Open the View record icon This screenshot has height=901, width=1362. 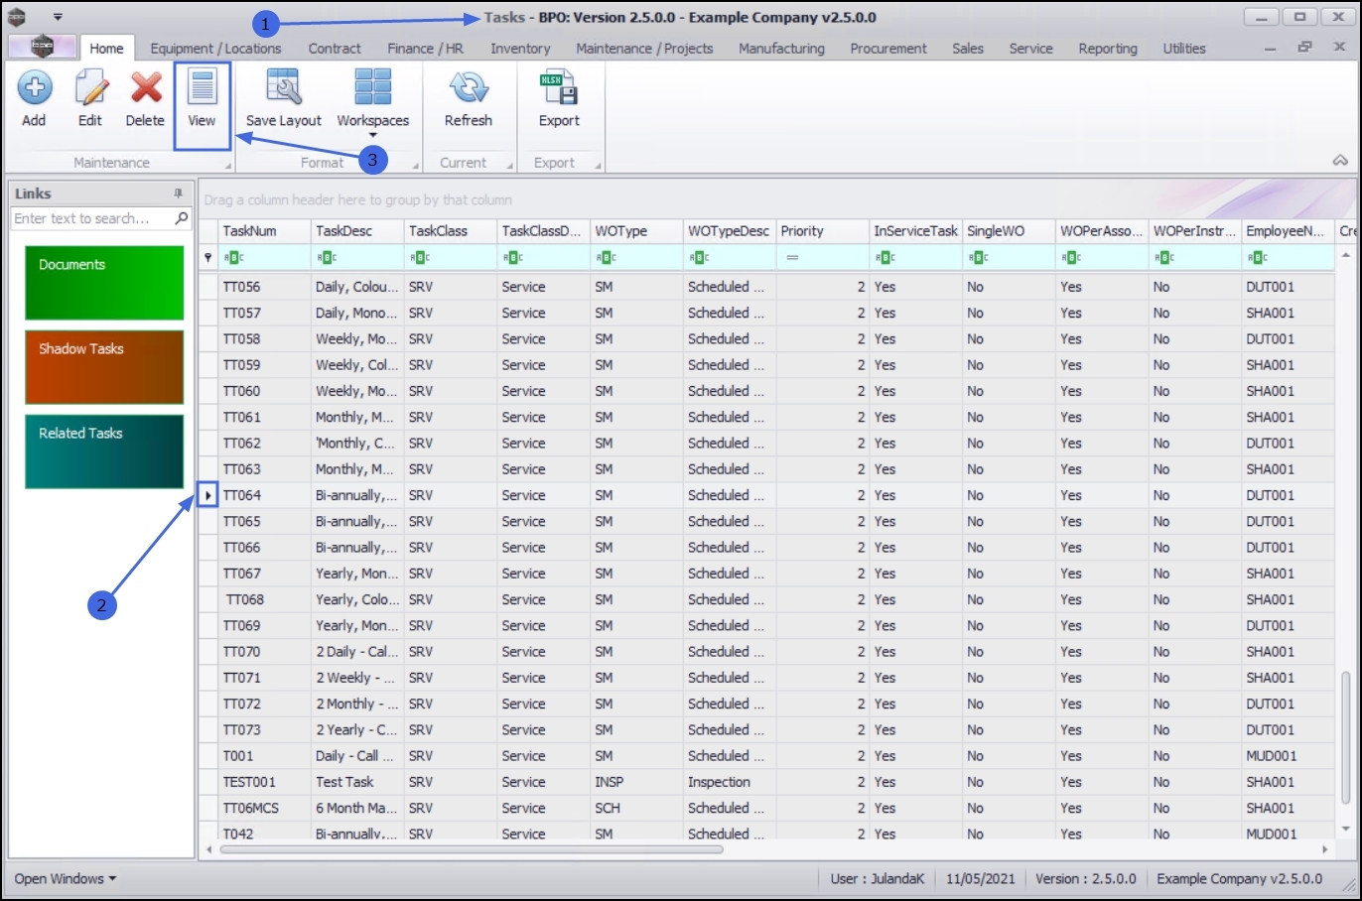point(202,89)
